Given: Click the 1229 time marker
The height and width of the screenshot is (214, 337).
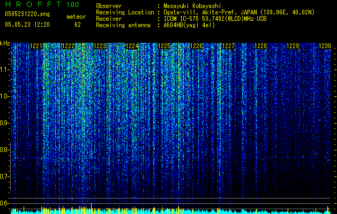Looking at the screenshot, I should pyautogui.click(x=293, y=46).
